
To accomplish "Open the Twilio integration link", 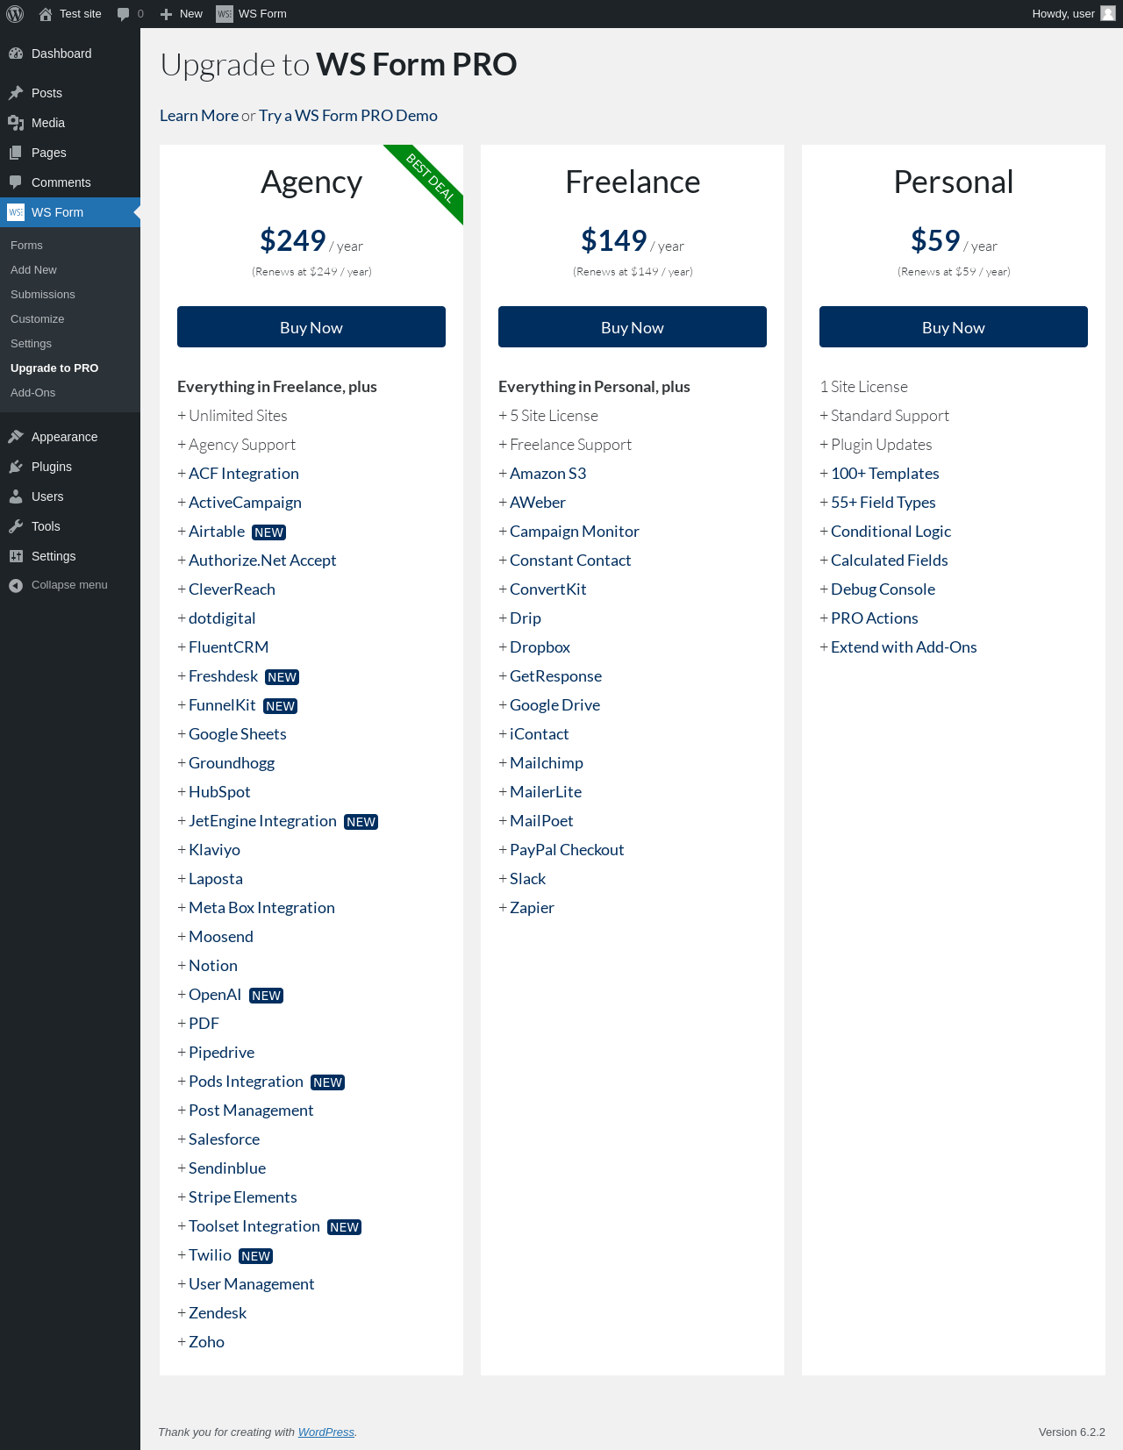I will pyautogui.click(x=210, y=1255).
